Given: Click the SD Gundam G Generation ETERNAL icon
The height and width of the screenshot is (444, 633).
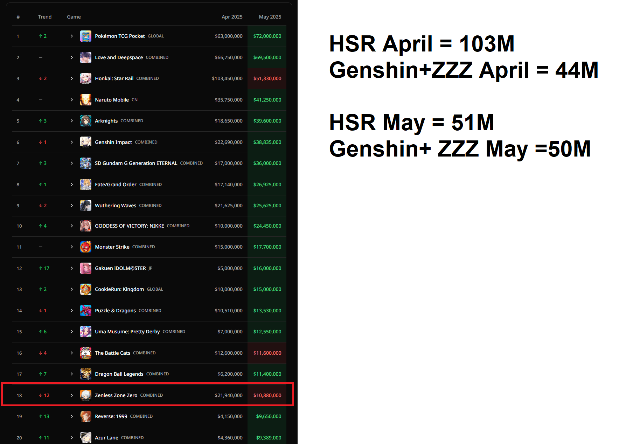Looking at the screenshot, I should (86, 163).
